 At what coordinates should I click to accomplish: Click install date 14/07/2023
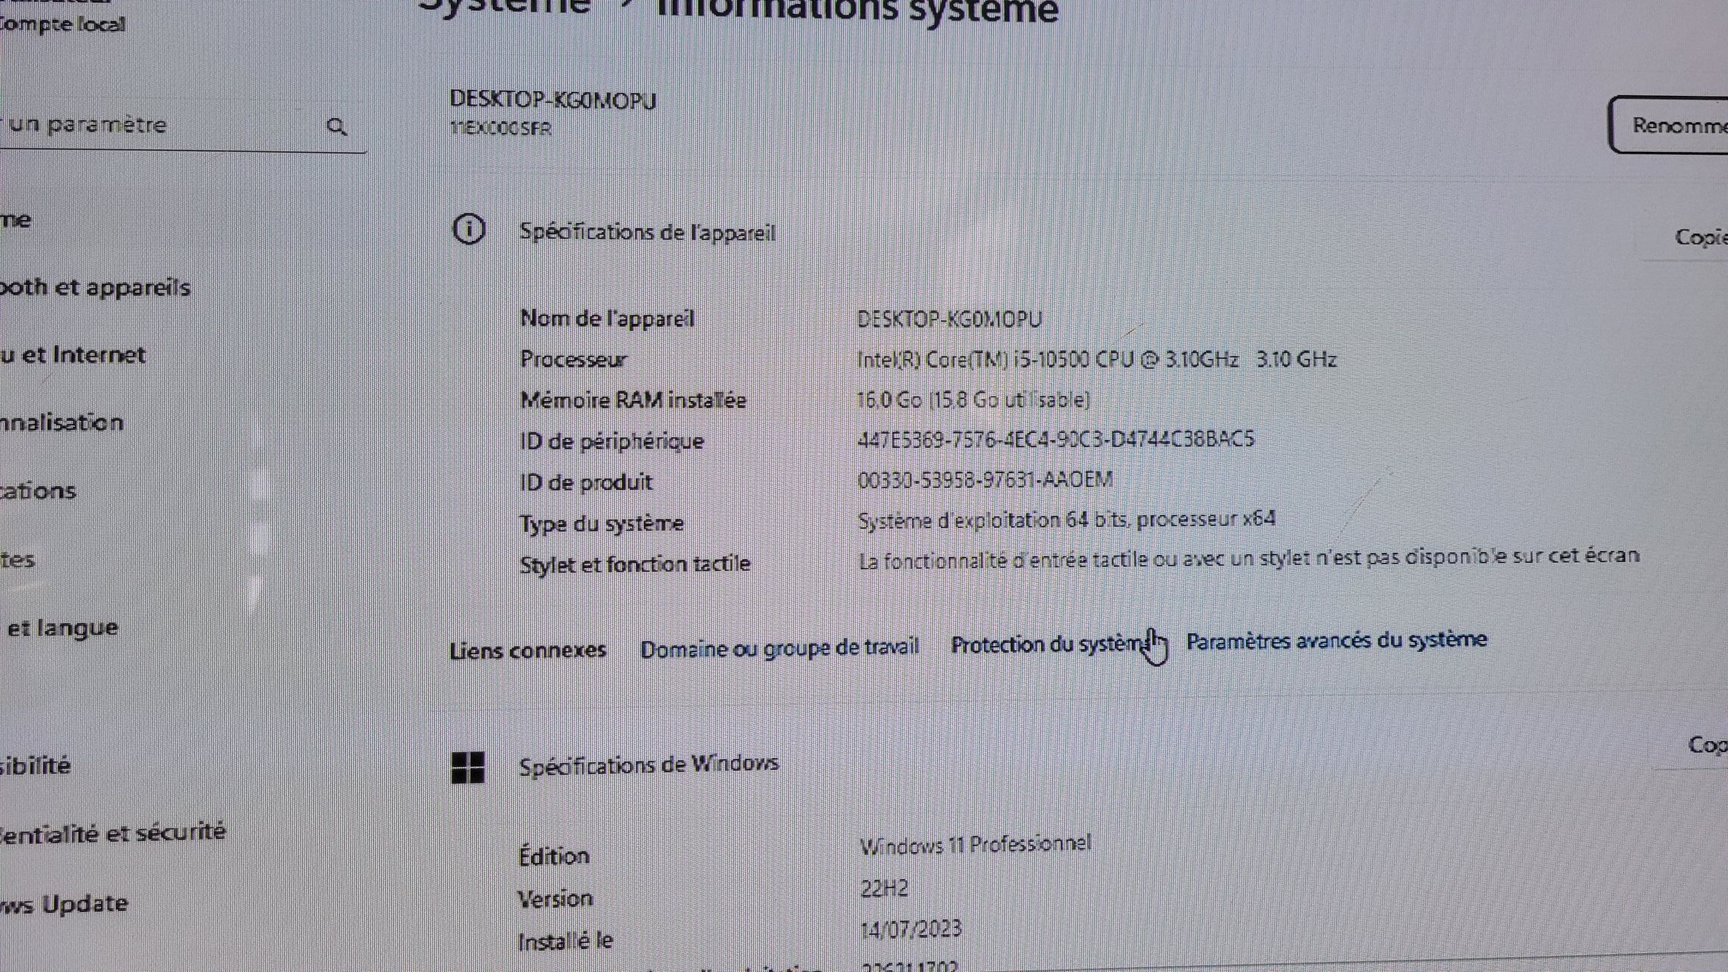tap(911, 929)
